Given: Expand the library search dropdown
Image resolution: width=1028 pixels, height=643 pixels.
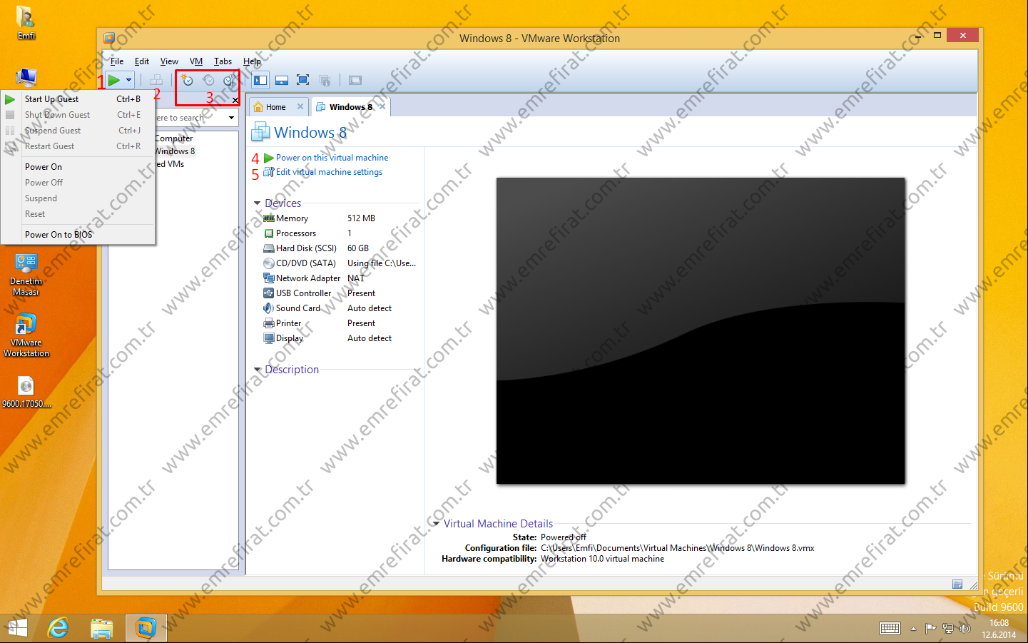Looking at the screenshot, I should pyautogui.click(x=231, y=118).
